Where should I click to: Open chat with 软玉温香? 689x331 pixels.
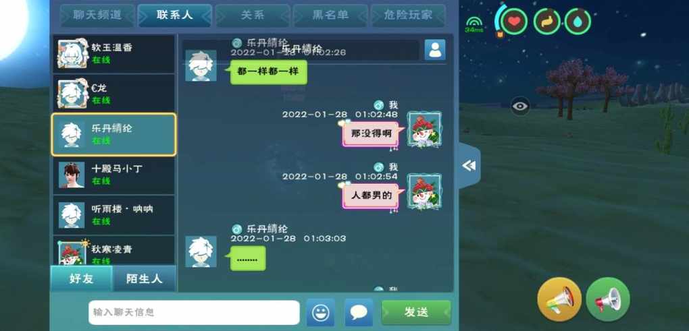[x=113, y=54]
